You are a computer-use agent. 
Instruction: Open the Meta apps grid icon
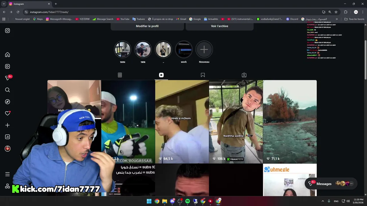7,186
